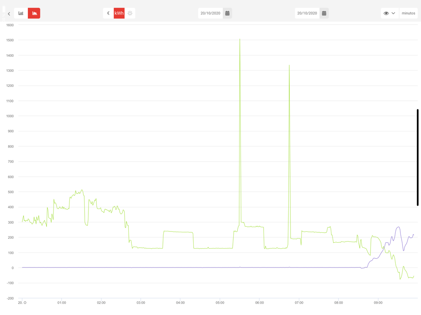Click the 03:00 time axis label
This screenshot has height=315, width=421.
141,303
